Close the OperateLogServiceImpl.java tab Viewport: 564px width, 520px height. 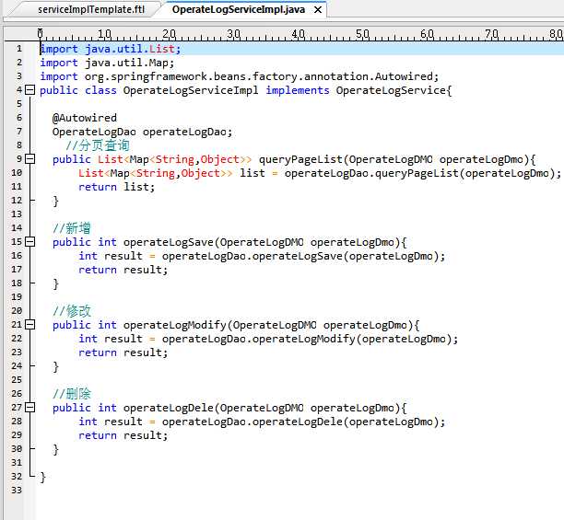[x=318, y=10]
